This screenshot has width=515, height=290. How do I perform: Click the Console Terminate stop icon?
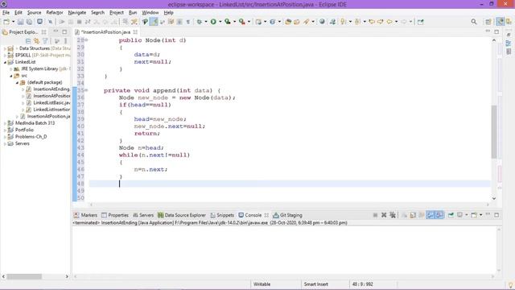[x=375, y=215]
